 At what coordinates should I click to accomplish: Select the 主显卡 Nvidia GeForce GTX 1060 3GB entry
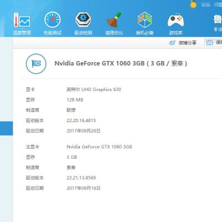(x=99, y=147)
